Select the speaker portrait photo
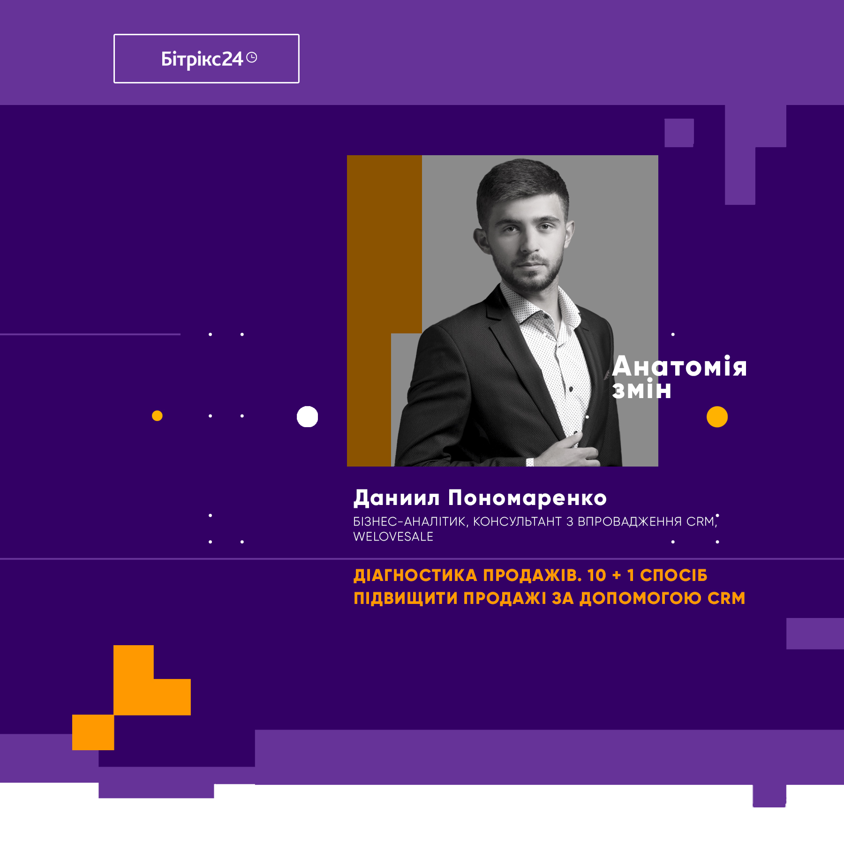Viewport: 844px width, 844px height. [x=503, y=311]
